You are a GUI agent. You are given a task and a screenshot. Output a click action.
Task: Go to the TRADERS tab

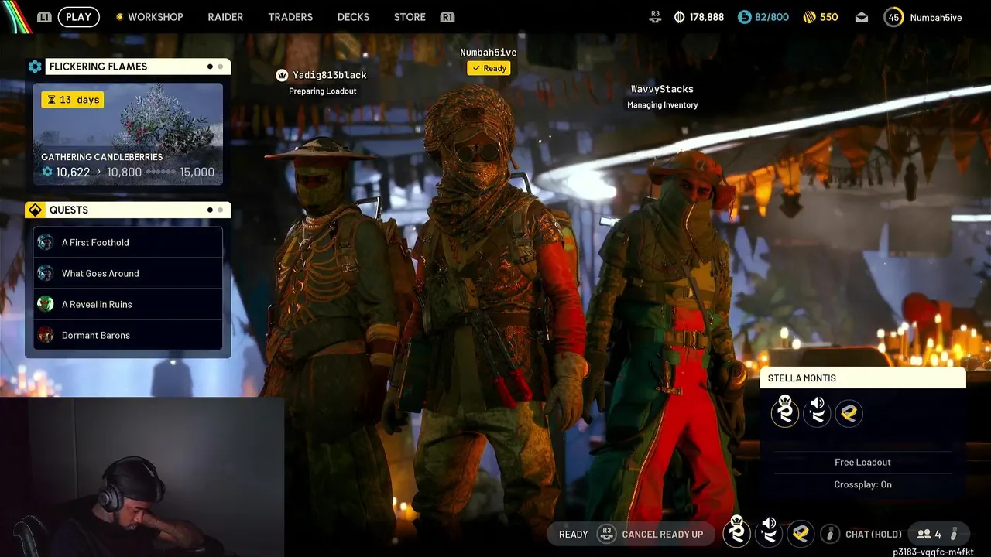pos(290,17)
